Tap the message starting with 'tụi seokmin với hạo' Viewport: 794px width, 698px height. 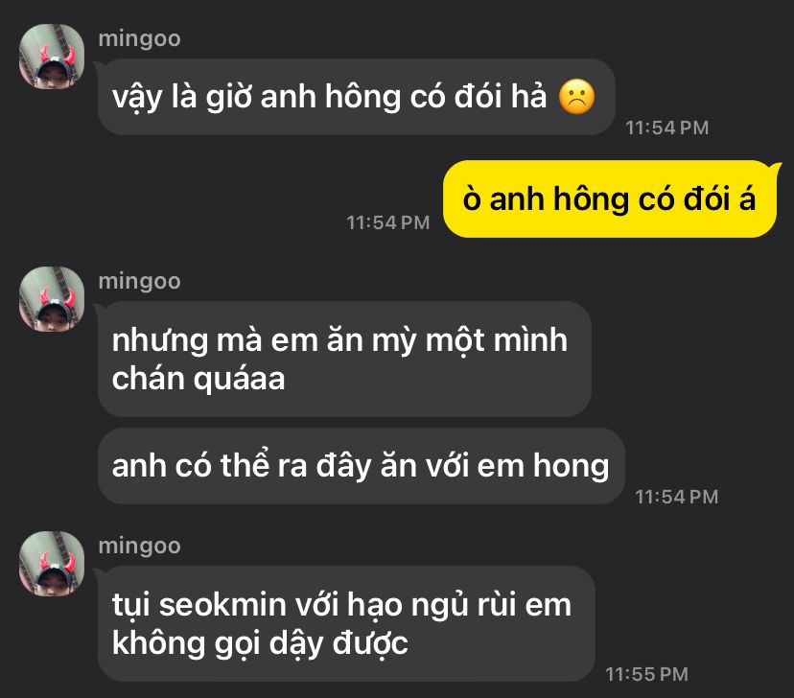tap(346, 623)
